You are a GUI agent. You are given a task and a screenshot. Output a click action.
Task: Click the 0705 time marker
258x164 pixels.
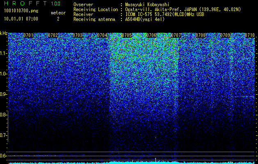[x=127, y=35]
